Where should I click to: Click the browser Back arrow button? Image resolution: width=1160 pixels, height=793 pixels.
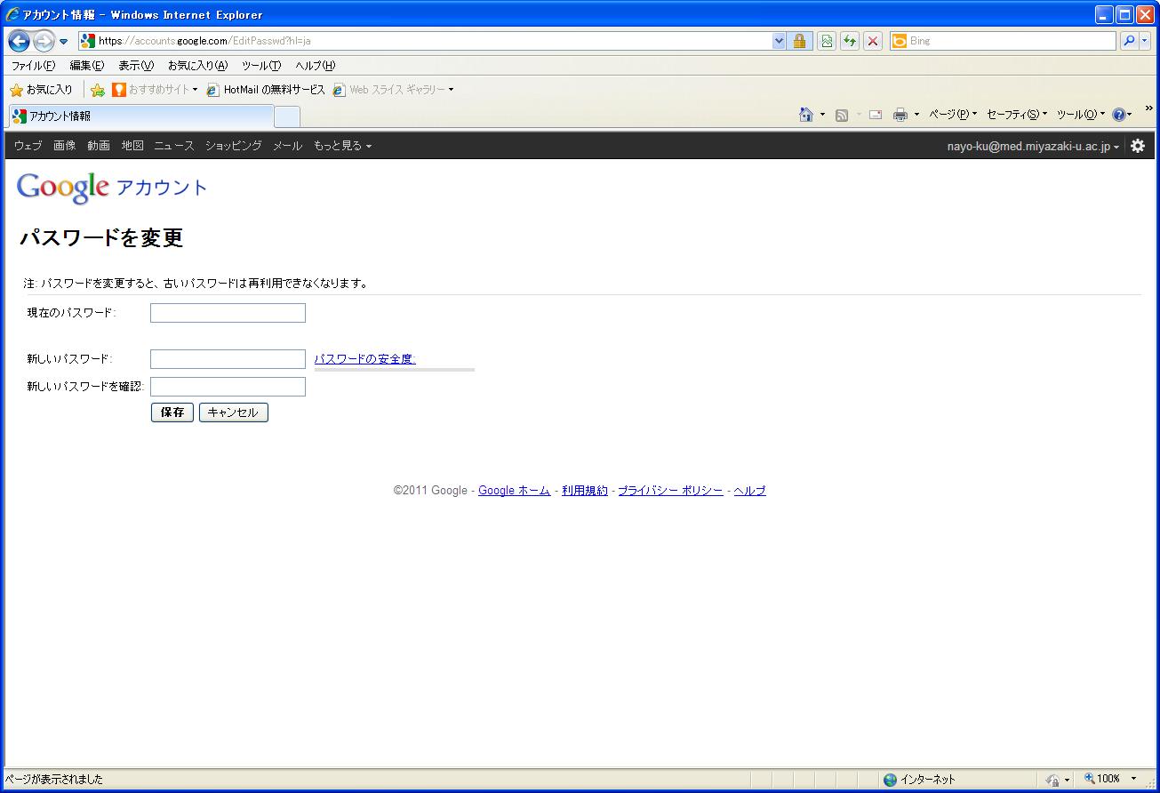(20, 41)
